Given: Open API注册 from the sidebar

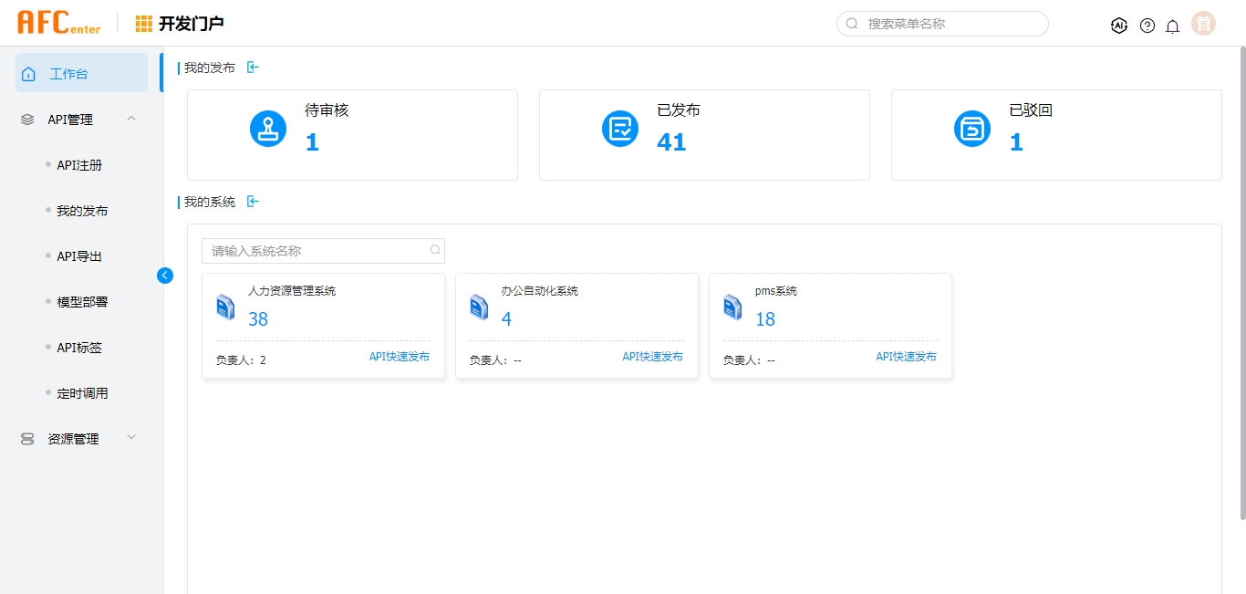Looking at the screenshot, I should (x=79, y=165).
